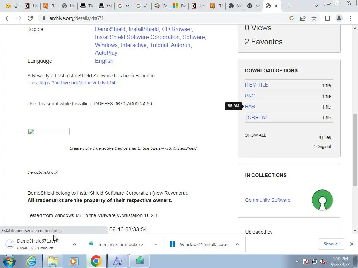The image size is (358, 268).
Task: Open the Chrome profile avatar
Action: pos(339,18)
